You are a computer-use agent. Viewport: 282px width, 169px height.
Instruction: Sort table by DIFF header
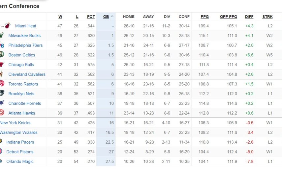pyautogui.click(x=249, y=17)
